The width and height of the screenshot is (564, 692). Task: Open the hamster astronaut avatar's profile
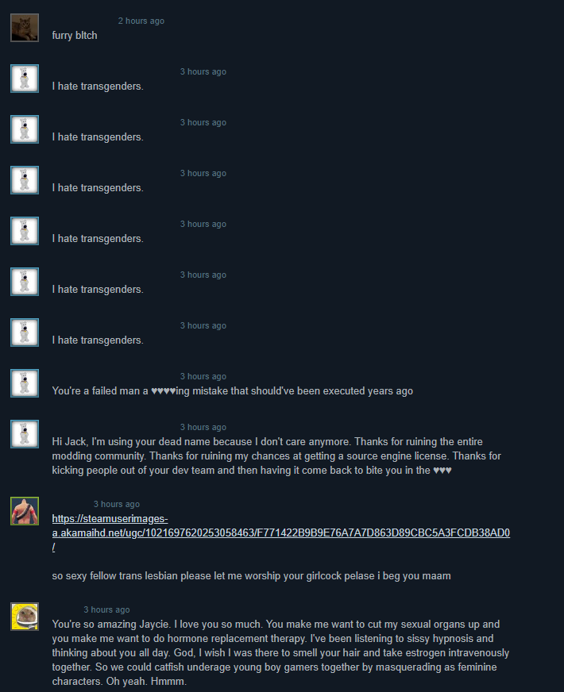[25, 617]
